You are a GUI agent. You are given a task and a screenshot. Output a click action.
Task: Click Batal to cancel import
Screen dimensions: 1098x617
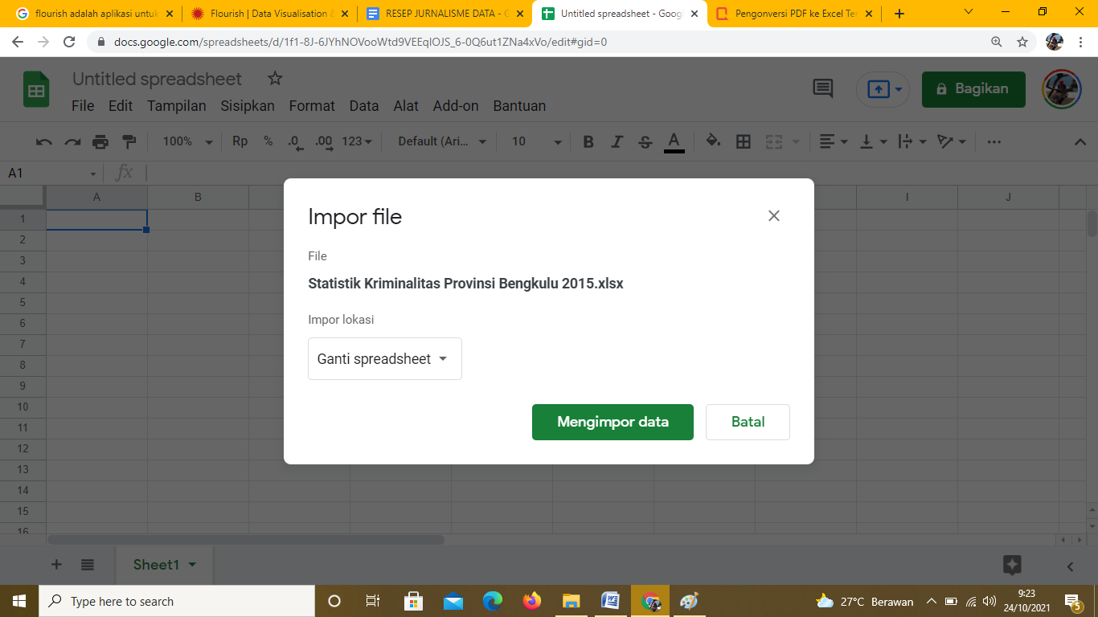click(x=748, y=422)
